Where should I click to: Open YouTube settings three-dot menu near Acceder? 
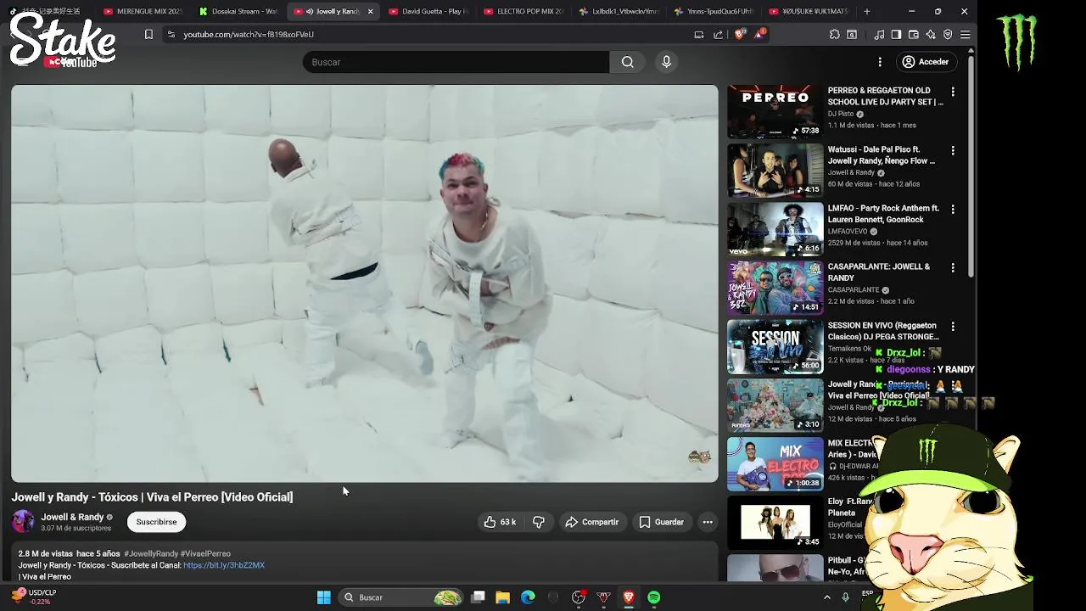[880, 62]
